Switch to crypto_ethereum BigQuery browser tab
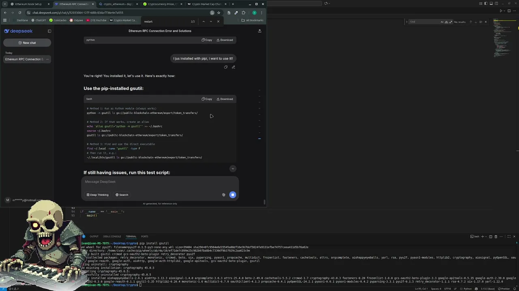The width and height of the screenshot is (519, 291). [x=117, y=4]
